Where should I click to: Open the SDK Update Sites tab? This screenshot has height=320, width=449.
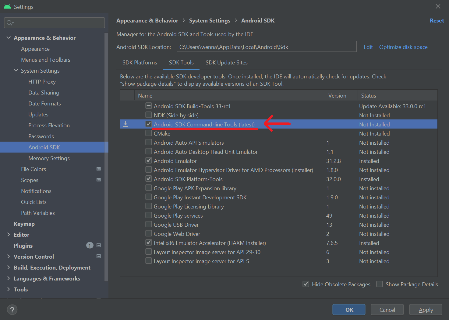click(x=227, y=63)
